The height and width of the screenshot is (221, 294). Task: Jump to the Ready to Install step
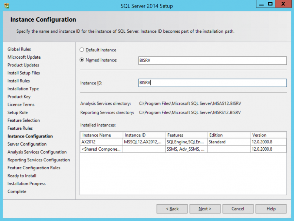[x=22, y=175]
